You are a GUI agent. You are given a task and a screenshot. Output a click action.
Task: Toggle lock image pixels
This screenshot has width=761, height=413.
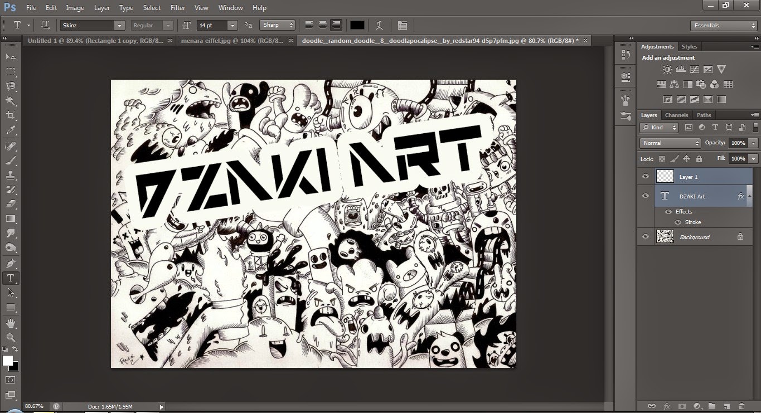674,159
